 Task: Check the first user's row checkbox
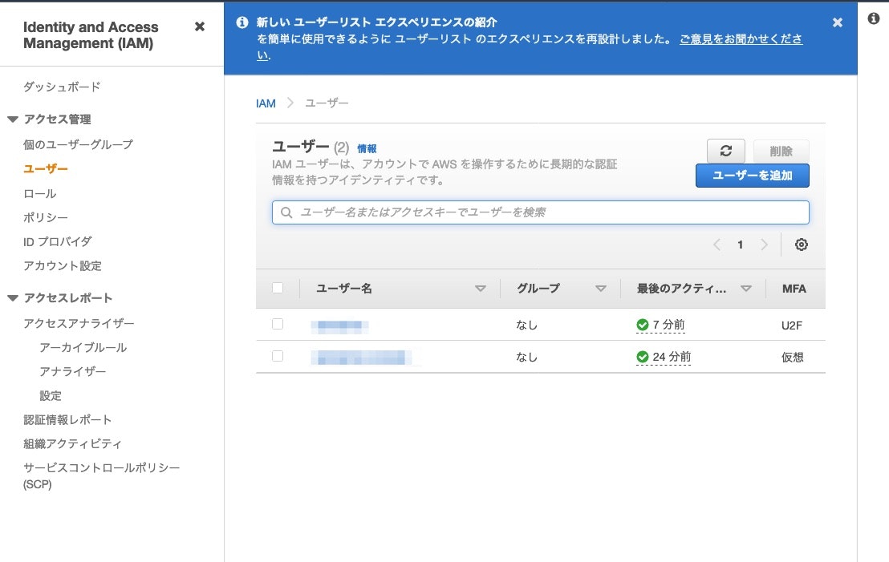click(277, 325)
